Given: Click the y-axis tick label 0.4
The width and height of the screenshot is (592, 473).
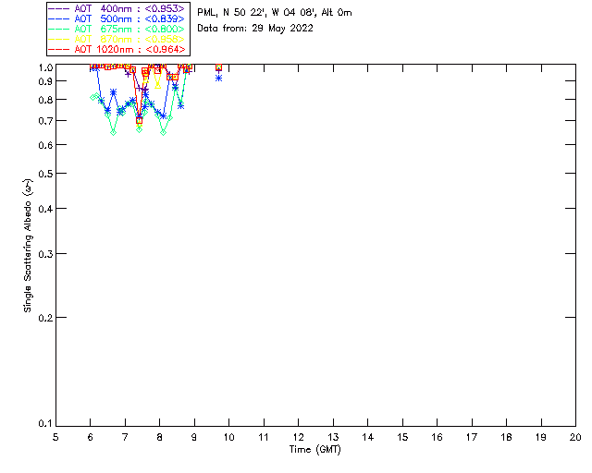Looking at the screenshot, I should tap(45, 209).
